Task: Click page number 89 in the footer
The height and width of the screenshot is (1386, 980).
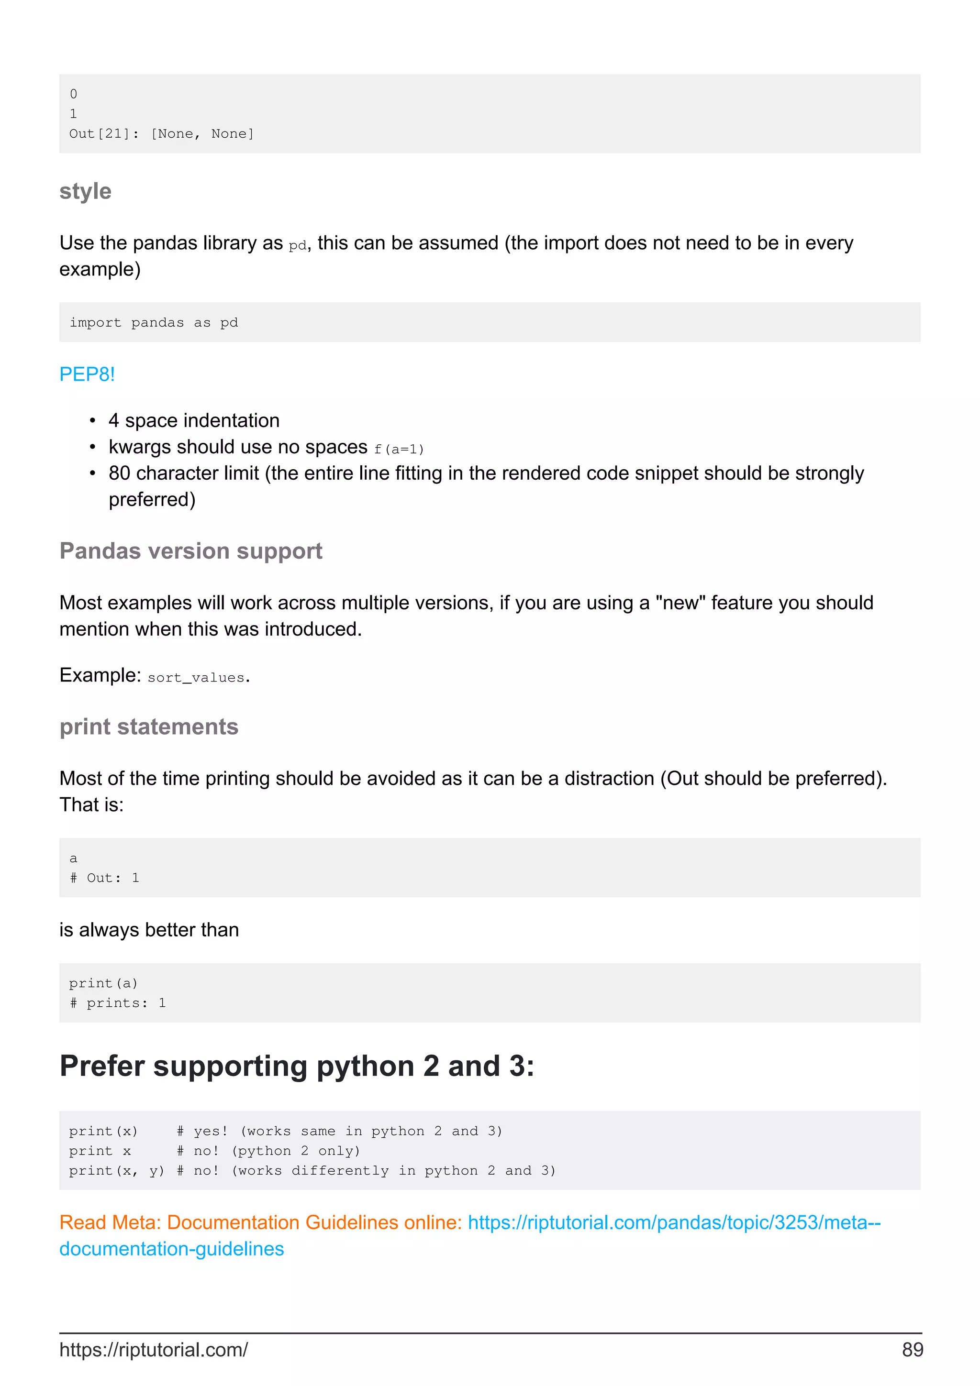Action: coord(912,1349)
